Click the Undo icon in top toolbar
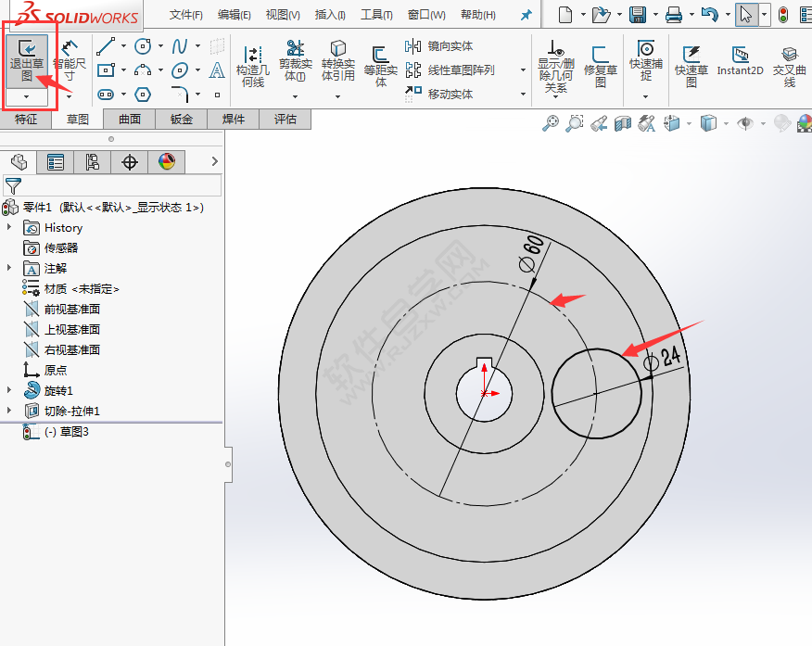812x646 pixels. [x=709, y=15]
